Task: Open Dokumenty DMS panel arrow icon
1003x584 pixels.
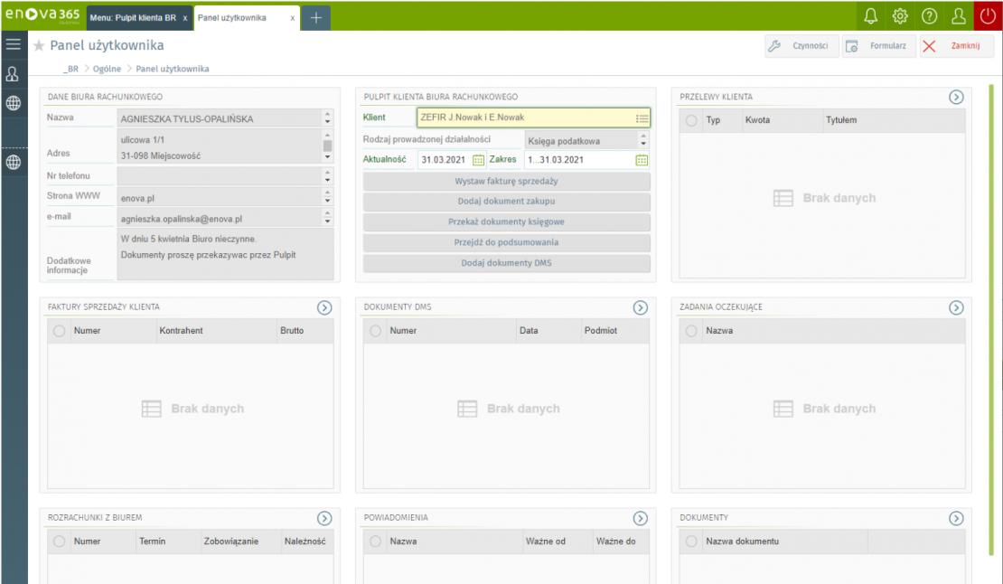Action: pyautogui.click(x=640, y=307)
